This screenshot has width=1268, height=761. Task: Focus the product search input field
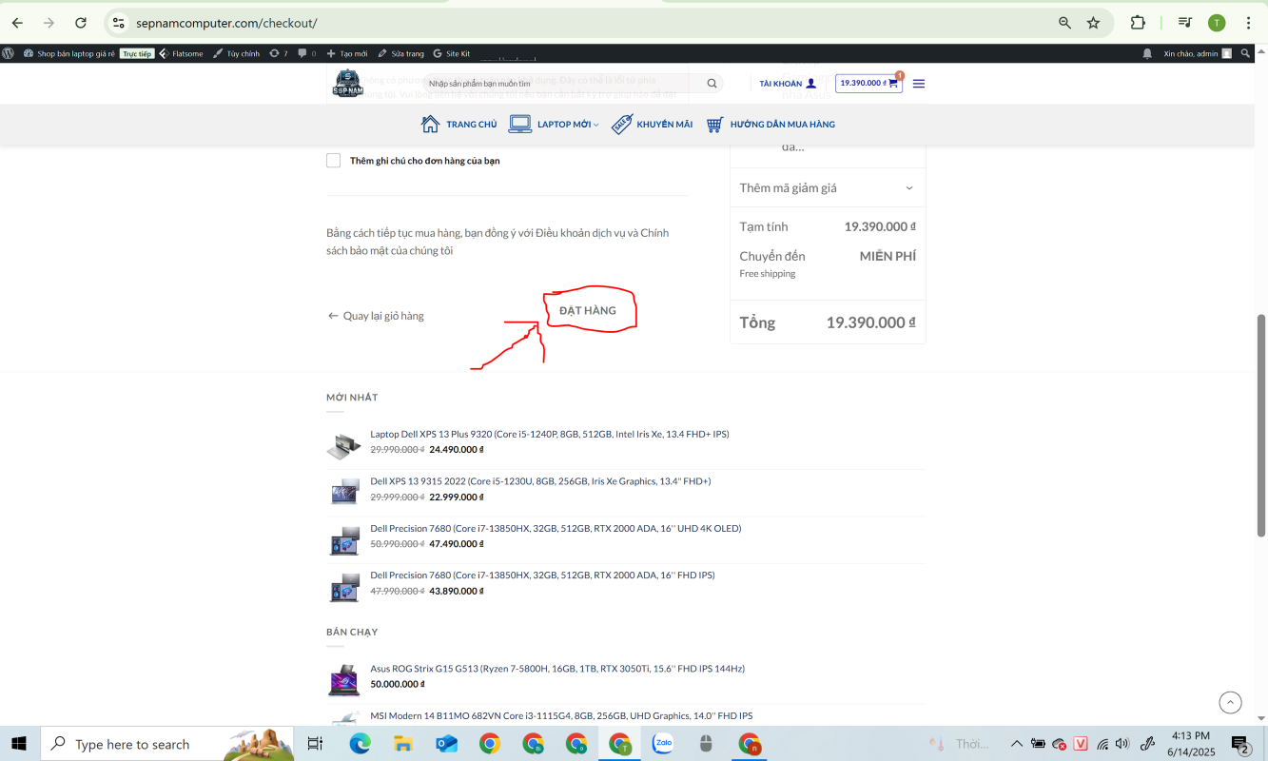tap(561, 84)
